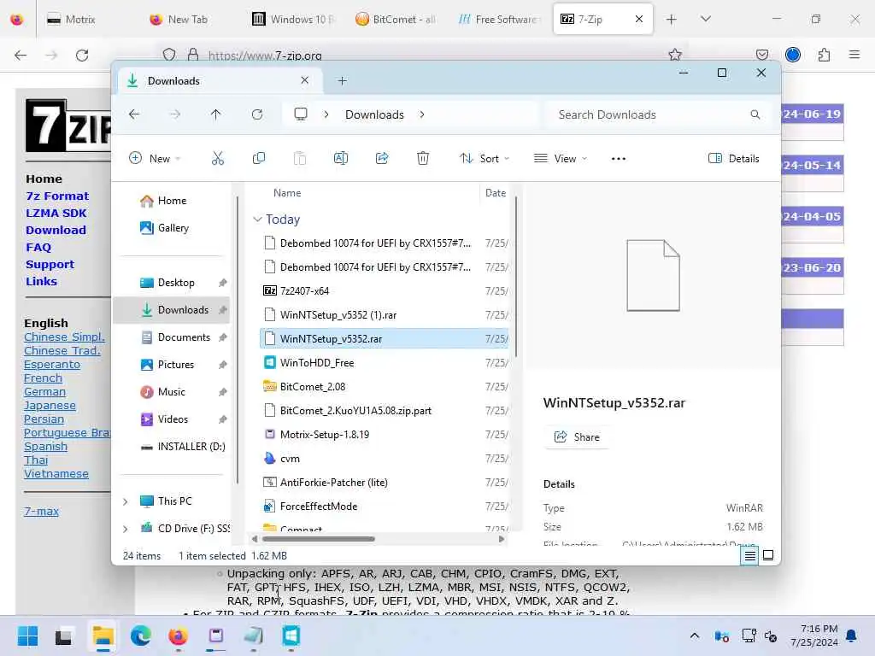List all Firefox tabs dropdown arrow

tap(705, 19)
